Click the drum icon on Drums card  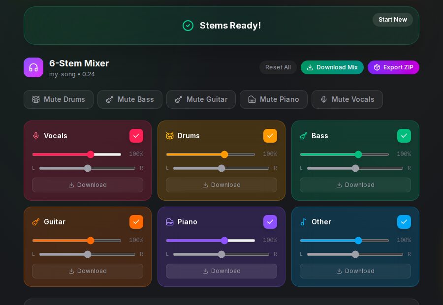170,136
